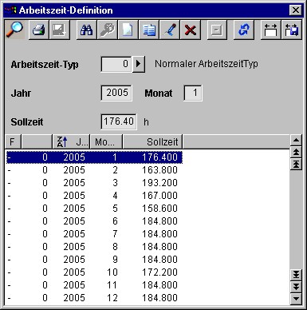Select row with Sollzeit 193.200

click(94, 183)
